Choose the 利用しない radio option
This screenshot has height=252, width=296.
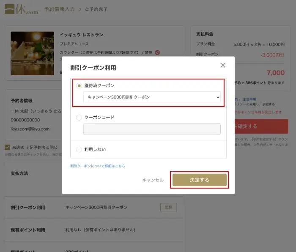(x=79, y=149)
